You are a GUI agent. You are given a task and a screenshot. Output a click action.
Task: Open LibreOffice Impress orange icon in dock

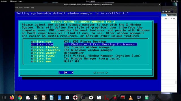pos(44,98)
